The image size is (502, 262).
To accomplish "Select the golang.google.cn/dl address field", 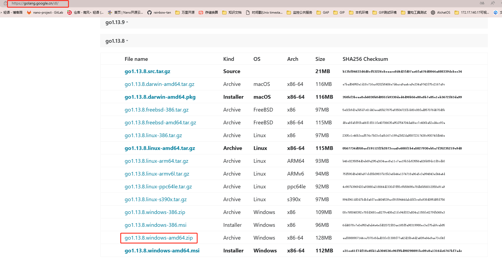I will click(x=35, y=3).
